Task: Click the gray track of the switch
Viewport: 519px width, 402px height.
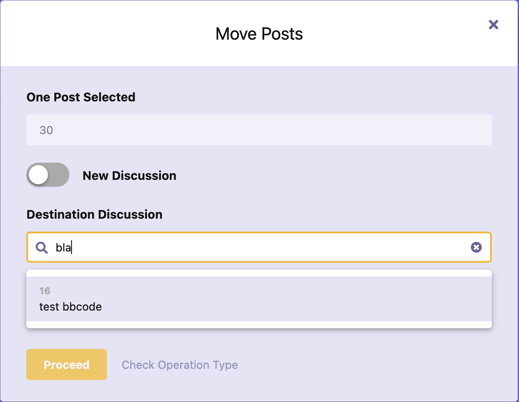Action: click(x=60, y=175)
